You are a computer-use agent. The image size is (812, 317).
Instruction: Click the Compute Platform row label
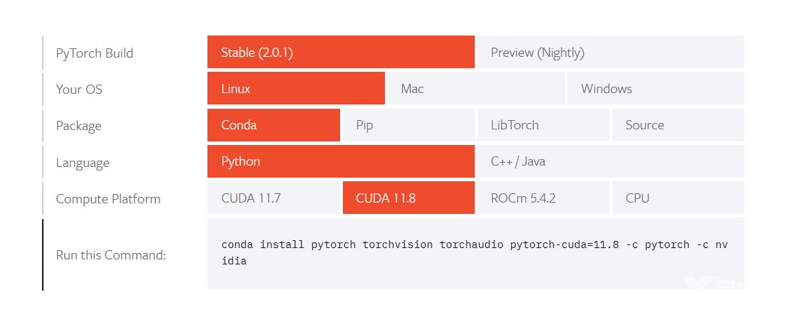(x=108, y=199)
